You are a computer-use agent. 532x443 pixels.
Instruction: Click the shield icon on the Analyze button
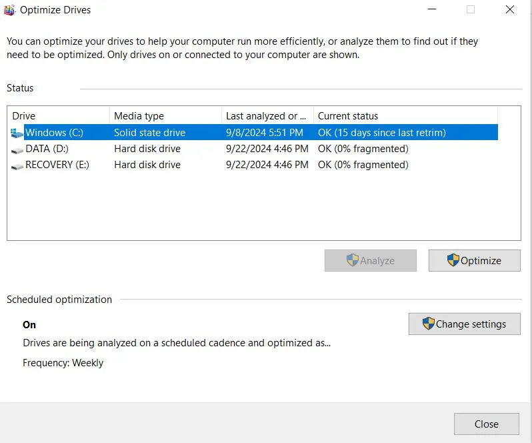click(353, 260)
